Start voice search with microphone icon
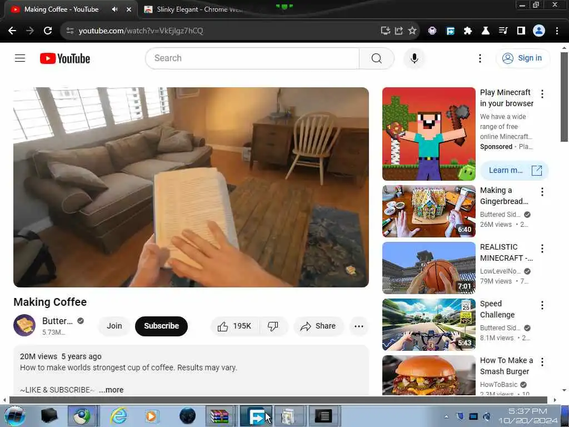Screen dimensions: 569x427 click(414, 58)
